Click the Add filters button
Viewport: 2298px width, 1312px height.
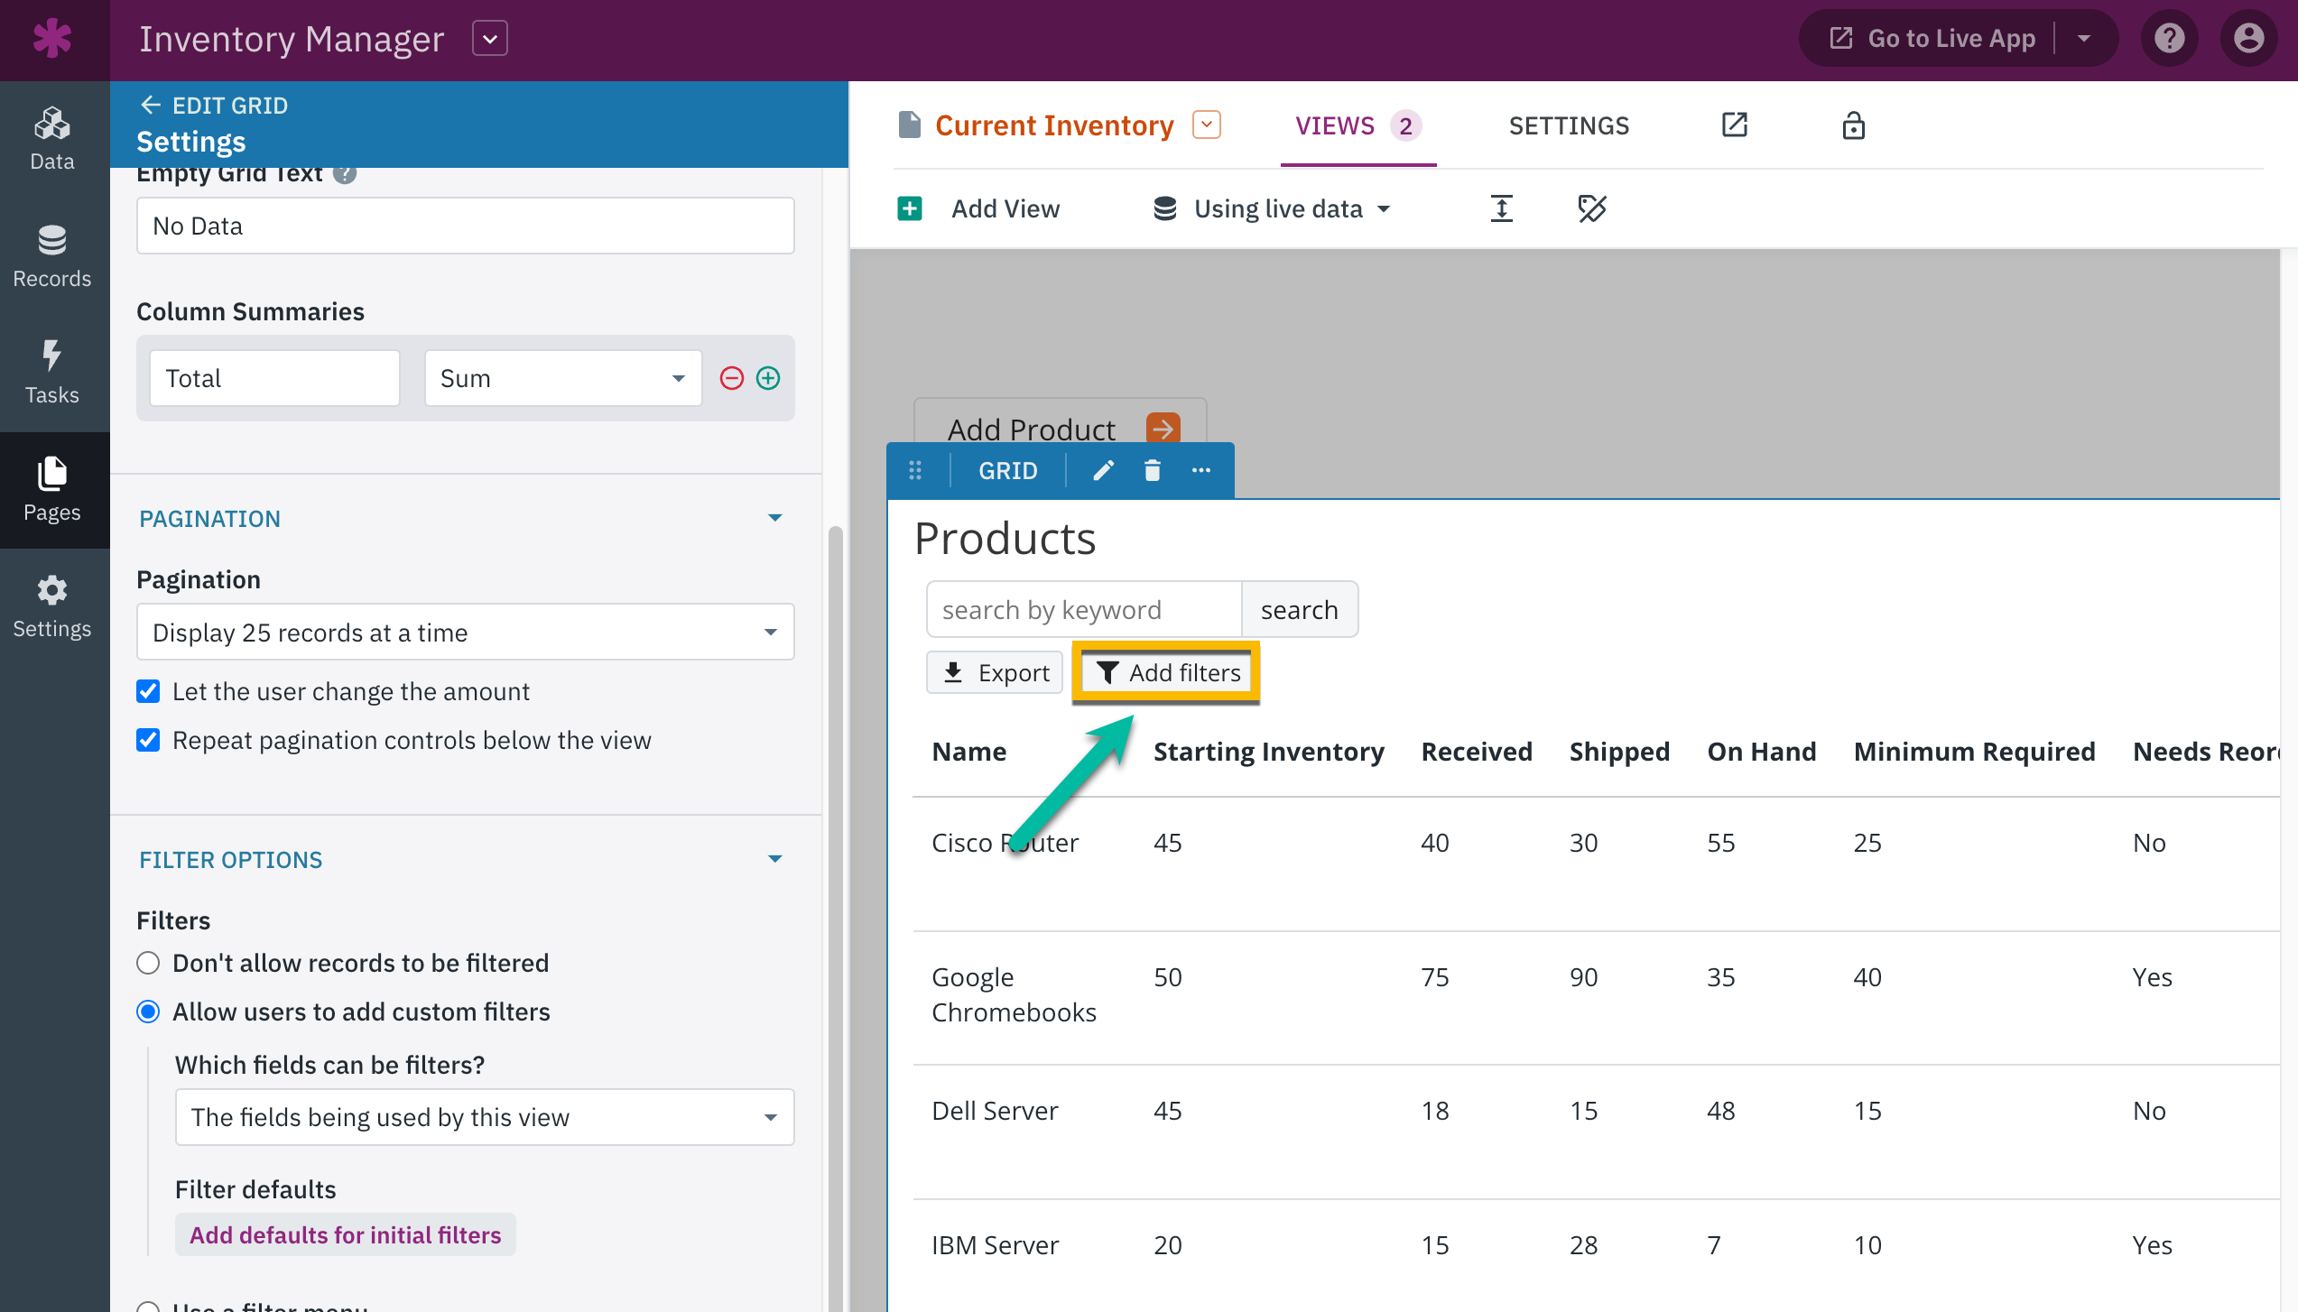[1166, 673]
